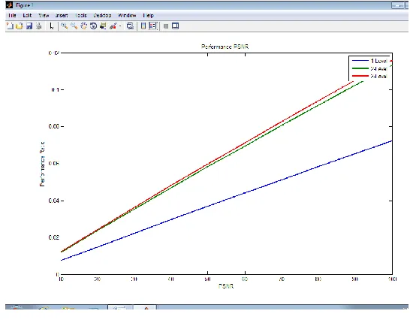
Task: Insert a colorbar via the toolbar icon
Action: (x=143, y=26)
